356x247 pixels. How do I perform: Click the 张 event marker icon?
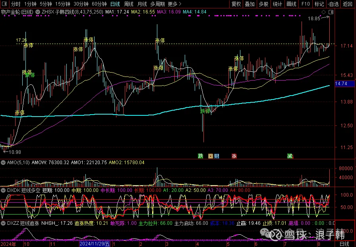(234, 156)
